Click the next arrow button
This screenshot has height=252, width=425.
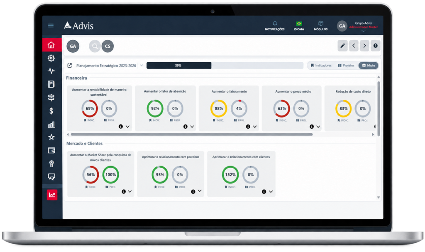click(364, 46)
